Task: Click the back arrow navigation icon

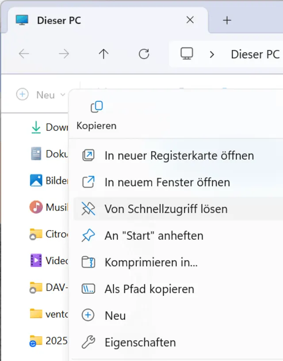Action: click(x=24, y=54)
